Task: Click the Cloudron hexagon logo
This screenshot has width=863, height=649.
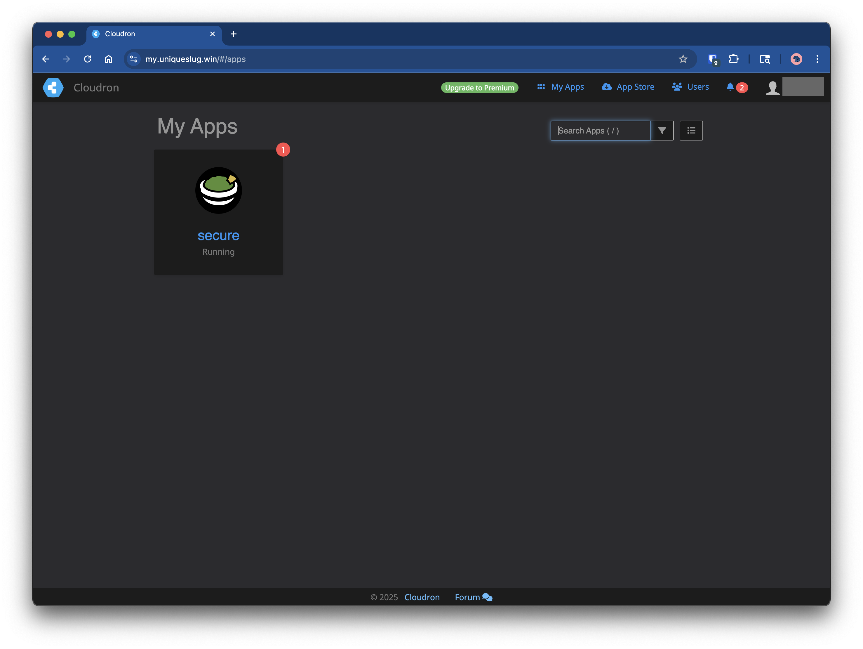Action: 53,87
